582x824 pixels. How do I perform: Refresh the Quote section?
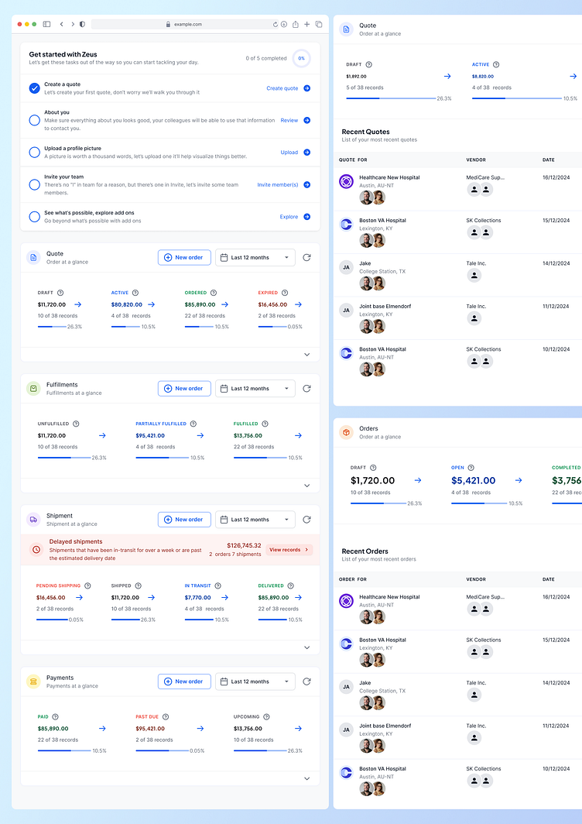point(306,257)
